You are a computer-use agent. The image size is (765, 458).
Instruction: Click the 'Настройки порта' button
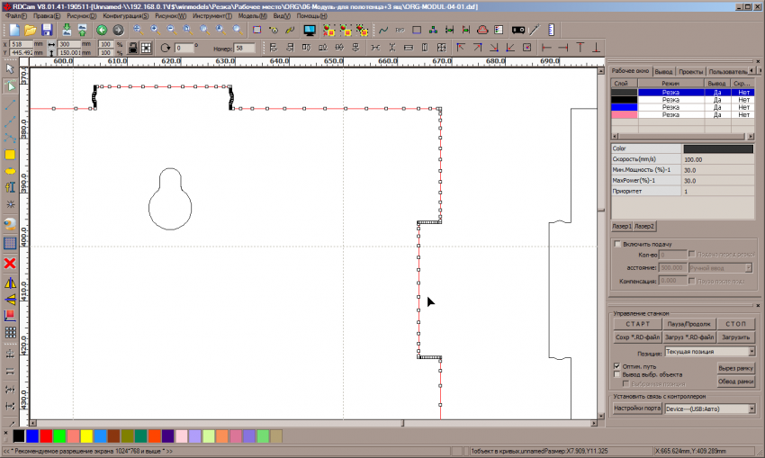point(636,409)
